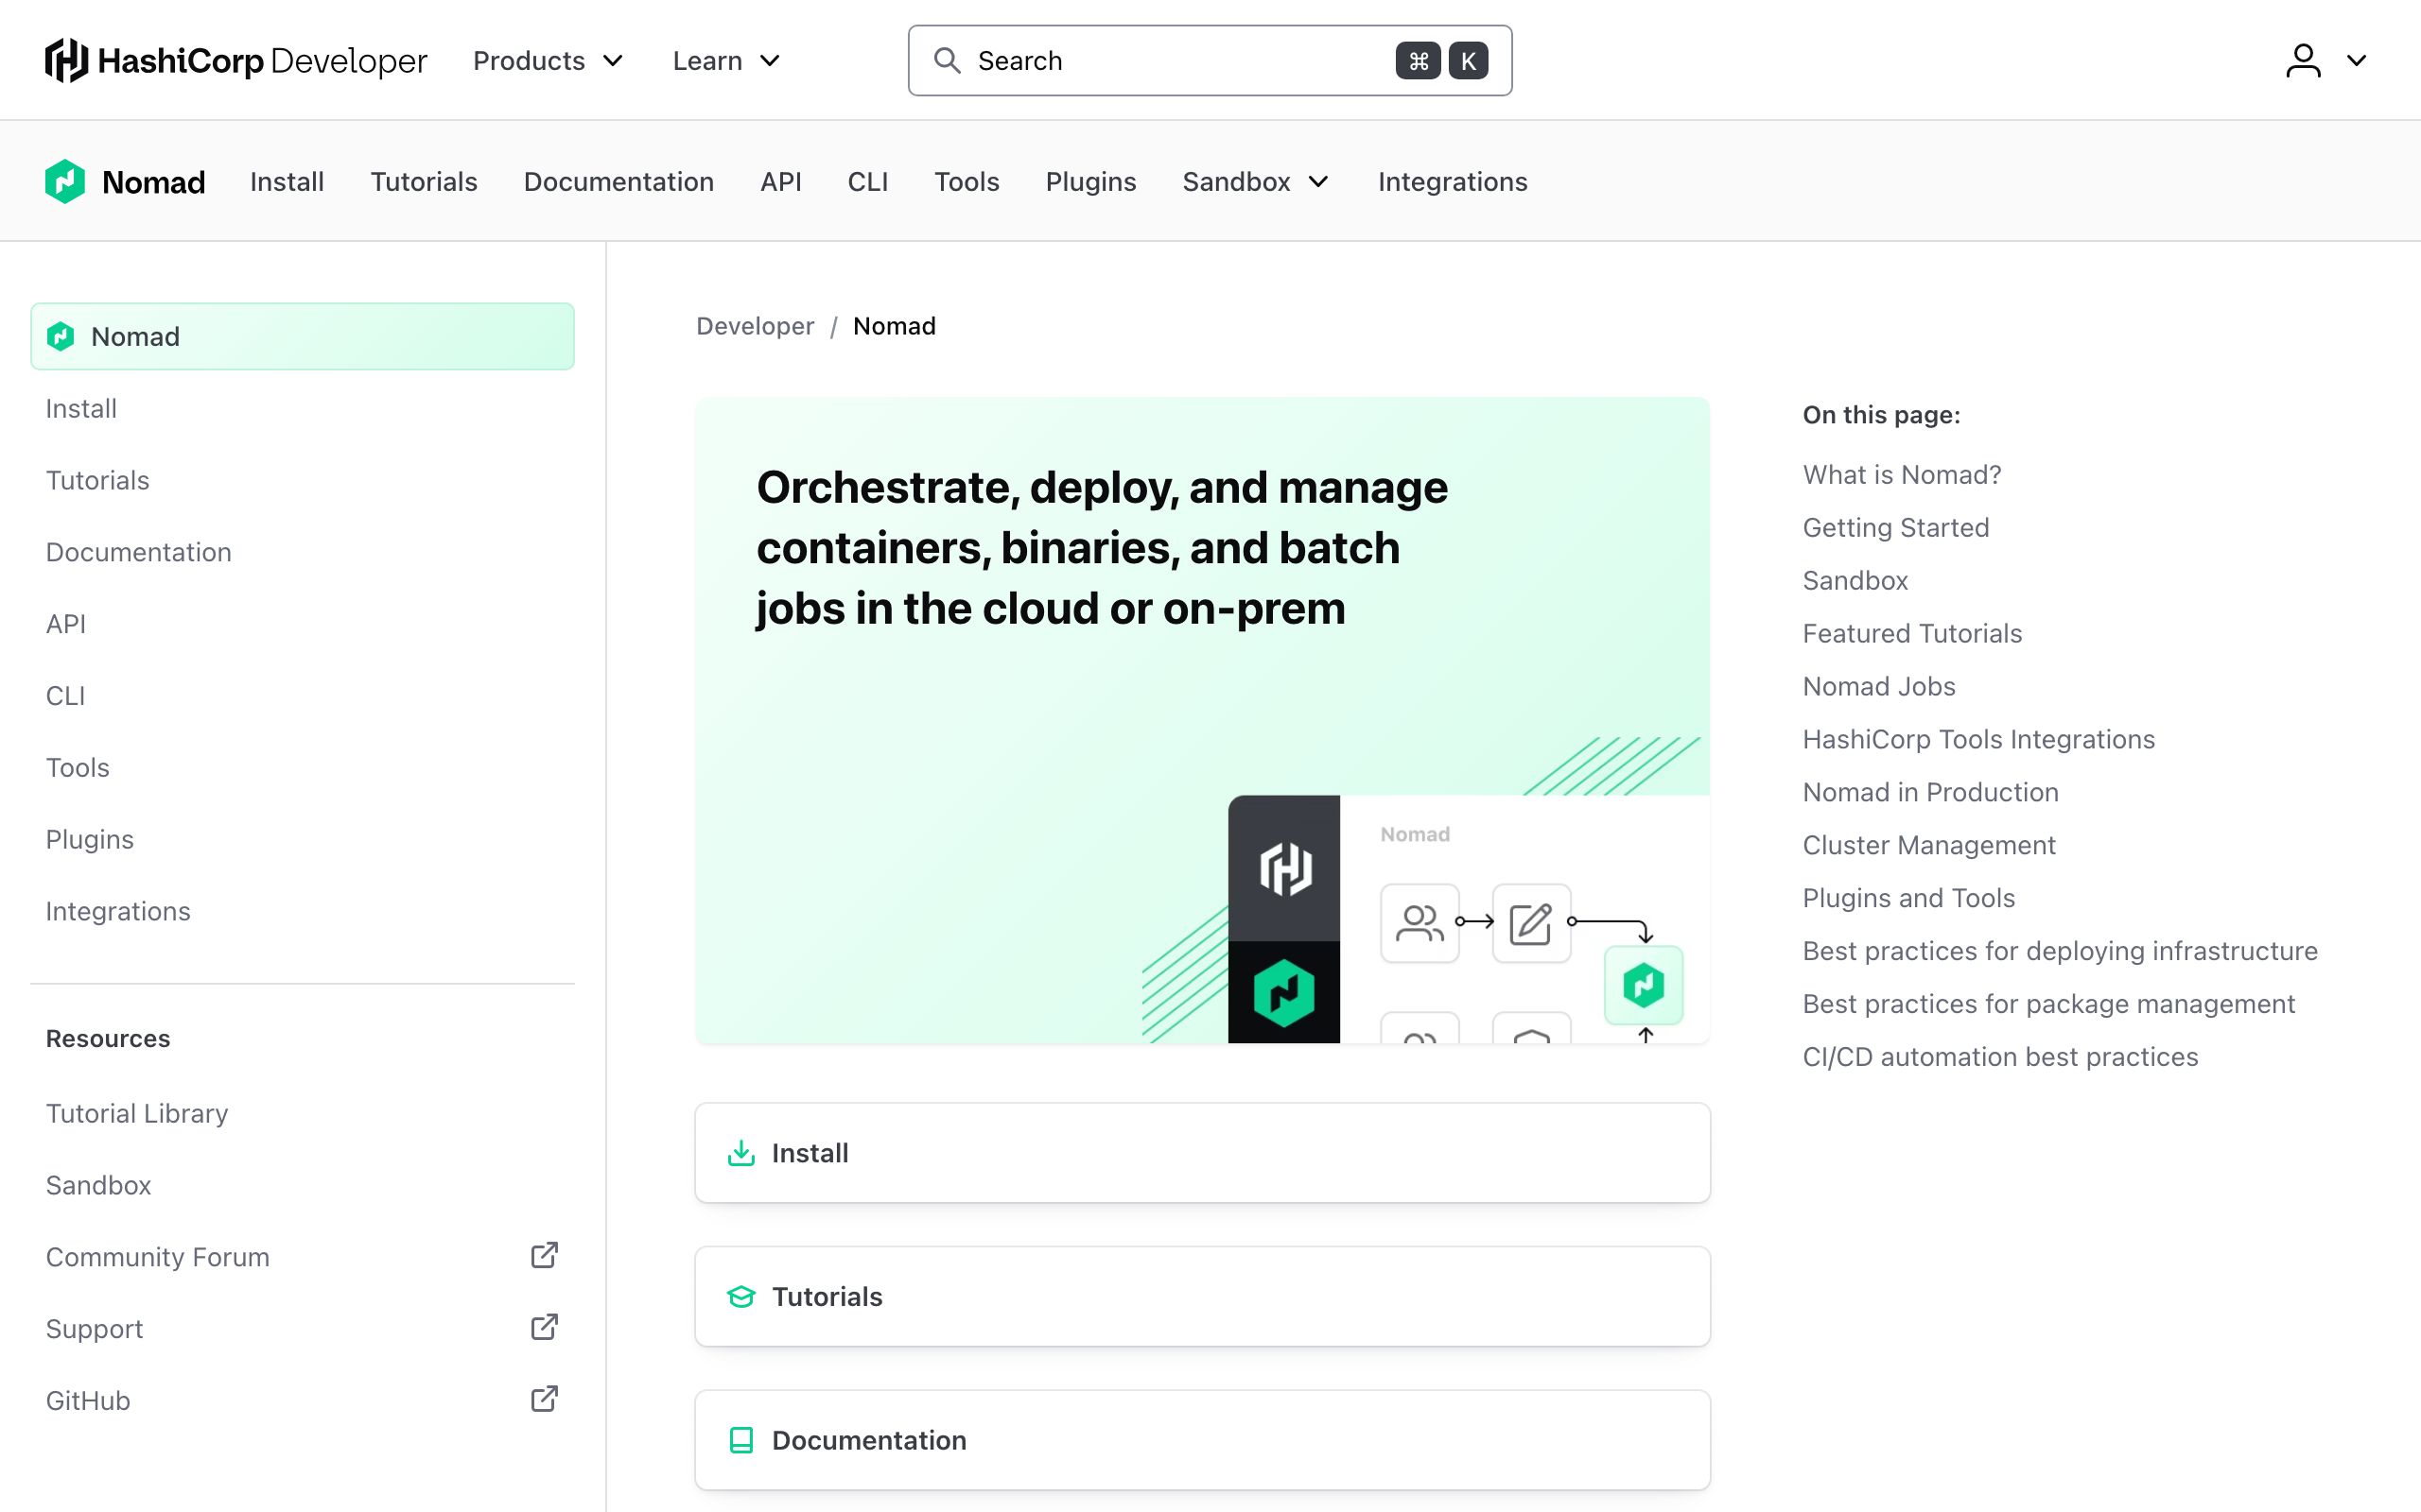This screenshot has height=1512, width=2421.
Task: Expand the Learn dropdown menu
Action: click(726, 61)
